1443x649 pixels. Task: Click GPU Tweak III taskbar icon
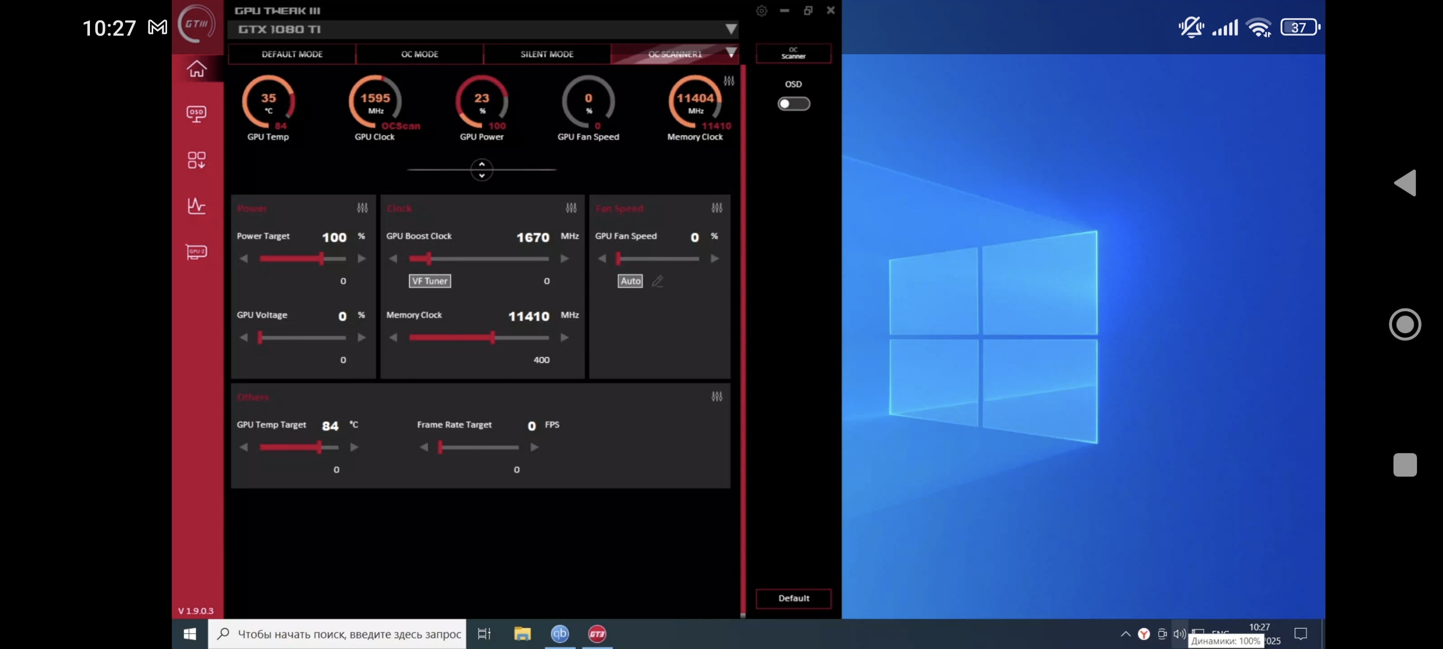(597, 634)
